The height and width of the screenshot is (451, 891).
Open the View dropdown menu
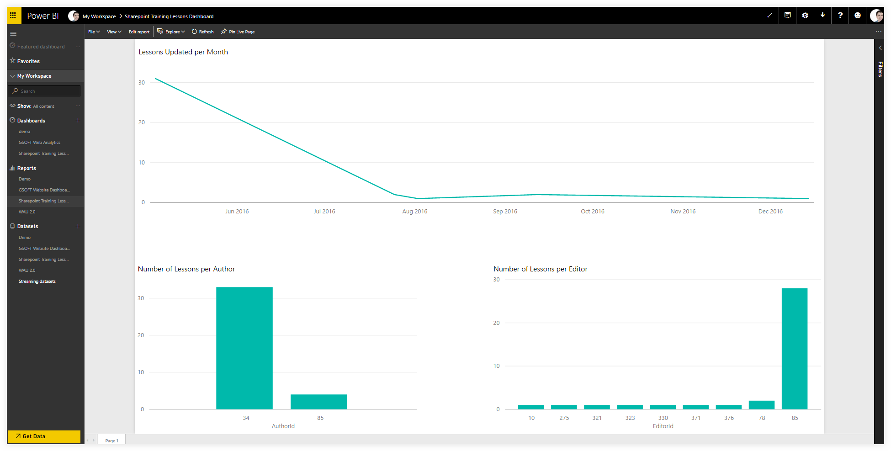click(x=113, y=32)
